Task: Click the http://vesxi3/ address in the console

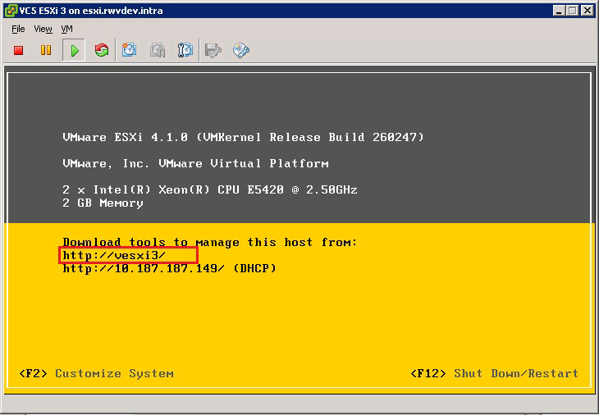Action: (114, 255)
